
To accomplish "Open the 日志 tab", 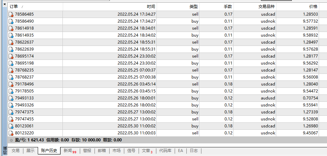I will 194,151.
